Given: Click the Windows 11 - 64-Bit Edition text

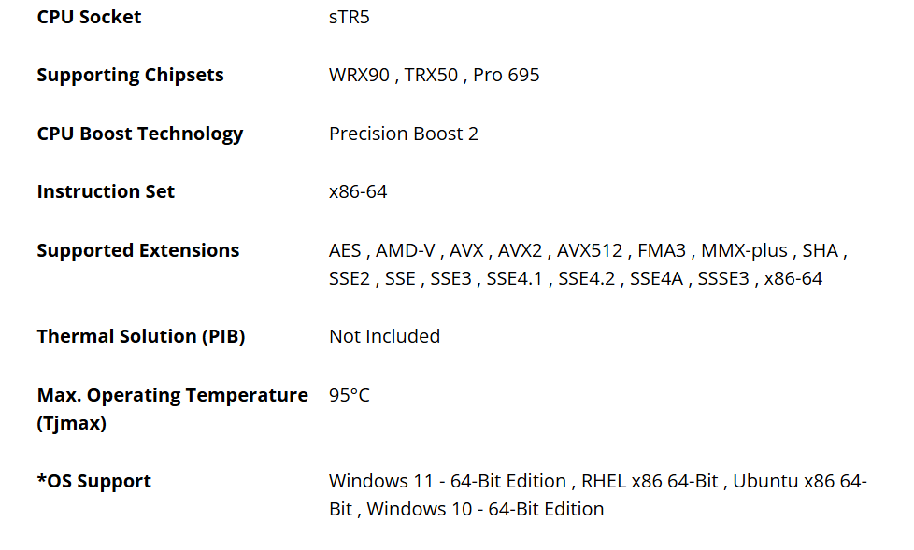Looking at the screenshot, I should [x=447, y=481].
